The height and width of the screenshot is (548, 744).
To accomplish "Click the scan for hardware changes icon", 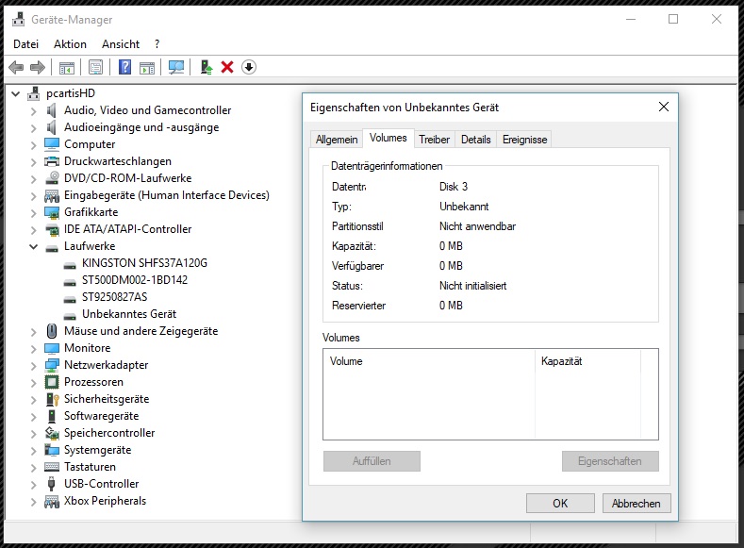I will tap(176, 67).
